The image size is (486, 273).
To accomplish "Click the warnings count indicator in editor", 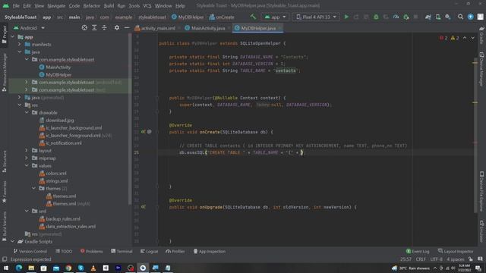I will 455,38.
